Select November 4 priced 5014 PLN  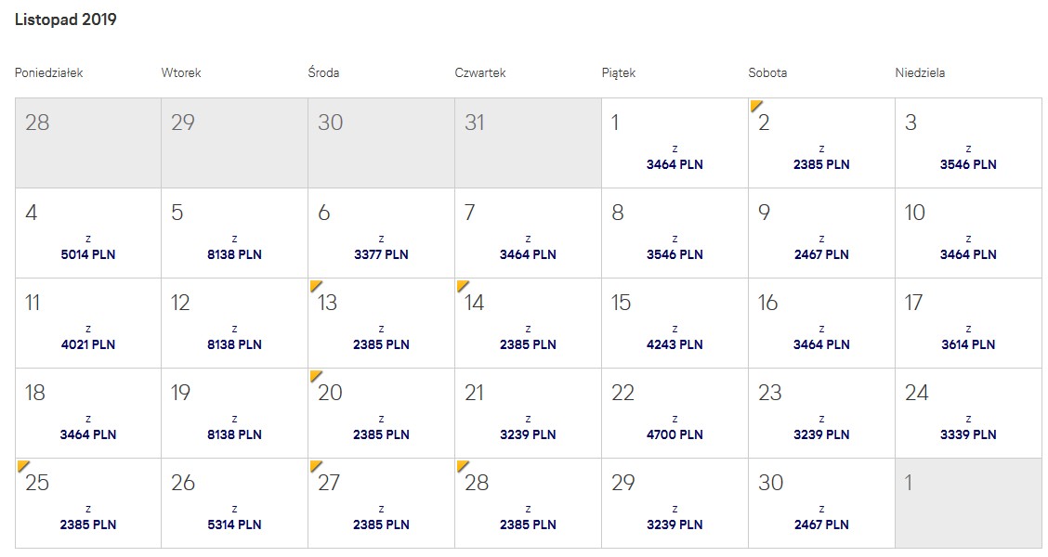[87, 233]
